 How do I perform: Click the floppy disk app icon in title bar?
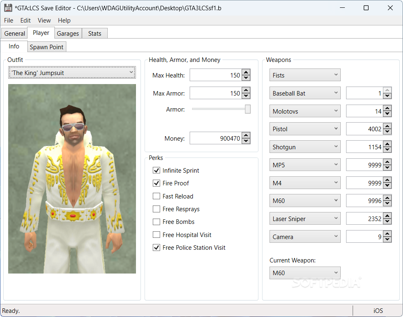pos(8,8)
